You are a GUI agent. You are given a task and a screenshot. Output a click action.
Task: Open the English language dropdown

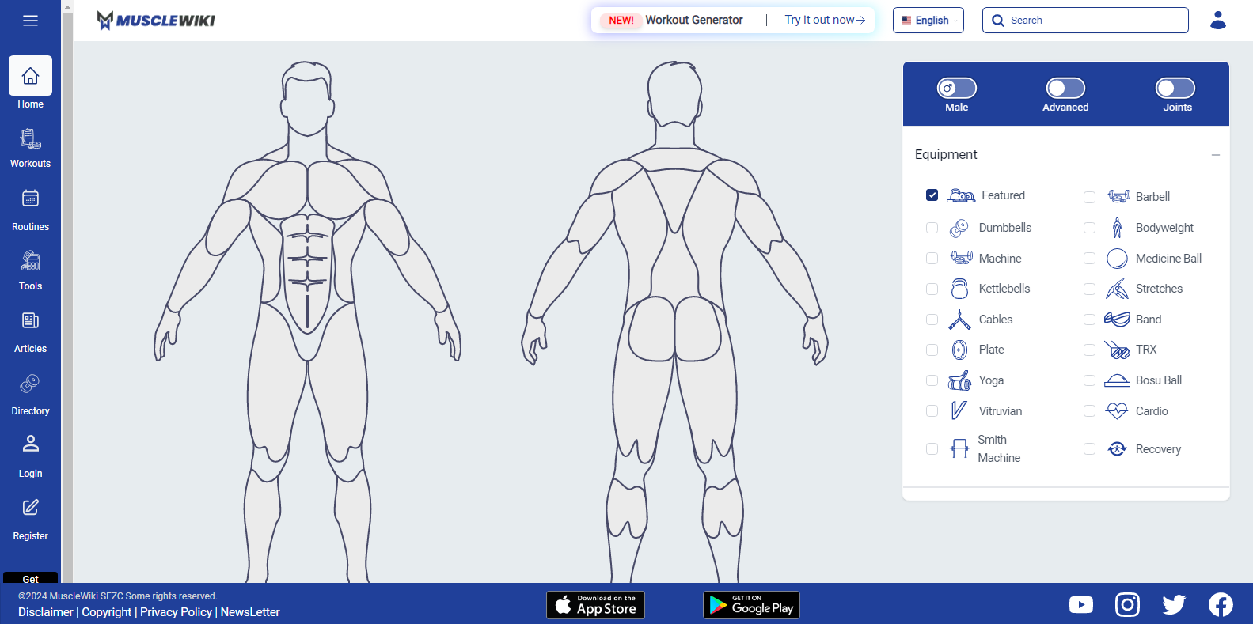928,21
